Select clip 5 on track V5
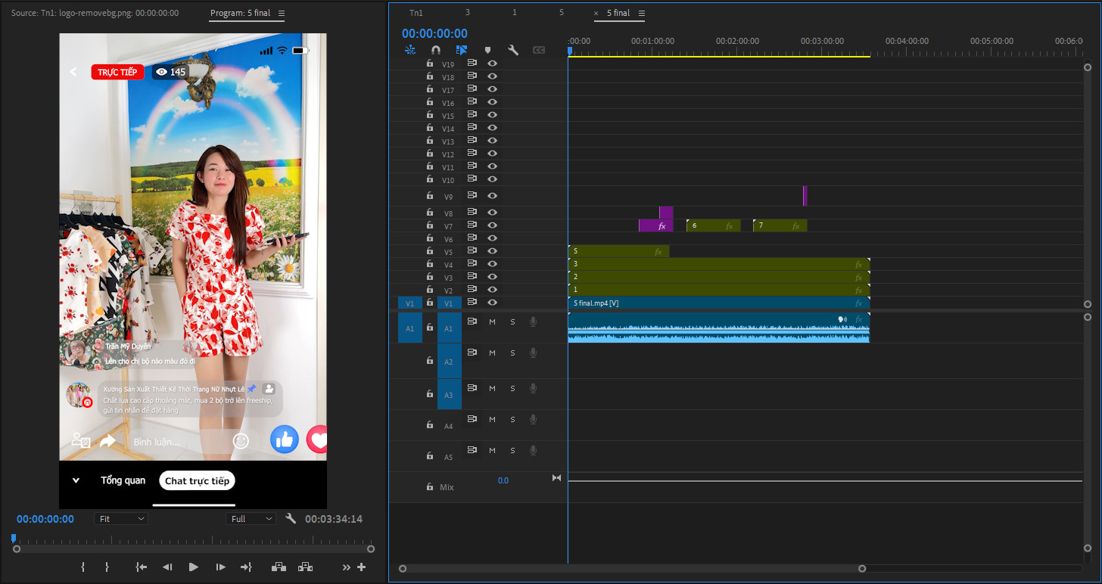 pyautogui.click(x=618, y=251)
